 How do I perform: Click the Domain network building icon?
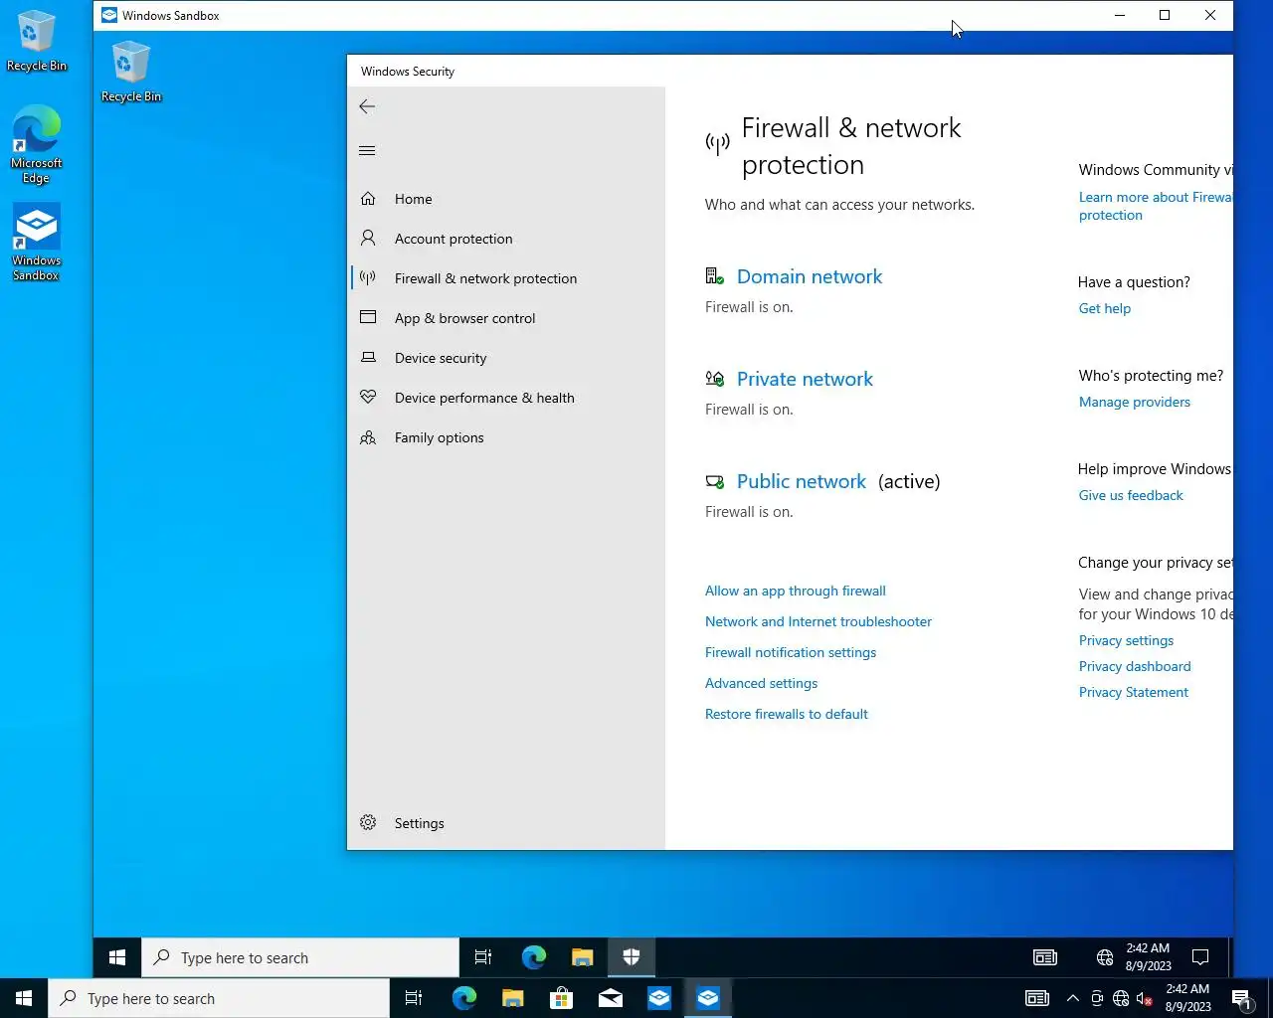click(715, 276)
